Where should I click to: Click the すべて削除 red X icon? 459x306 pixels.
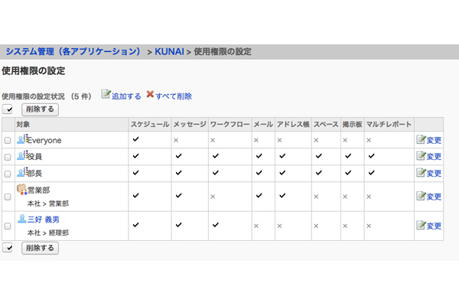[x=150, y=95]
